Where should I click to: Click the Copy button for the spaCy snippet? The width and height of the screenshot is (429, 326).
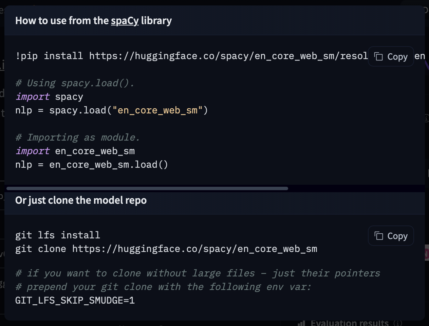[x=391, y=56]
